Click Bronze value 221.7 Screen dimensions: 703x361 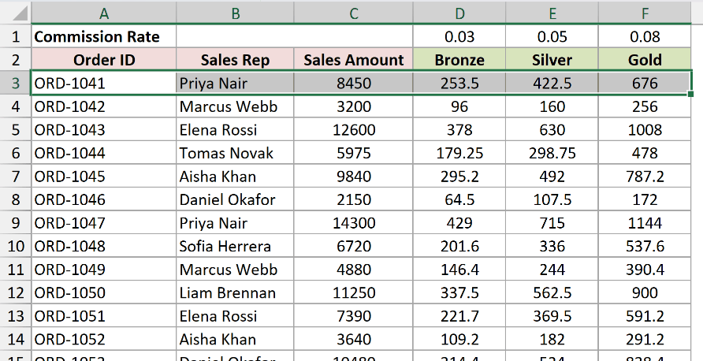pyautogui.click(x=459, y=316)
